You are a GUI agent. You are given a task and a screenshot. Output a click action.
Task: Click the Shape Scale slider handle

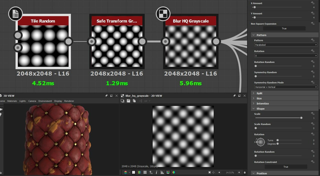(301, 118)
